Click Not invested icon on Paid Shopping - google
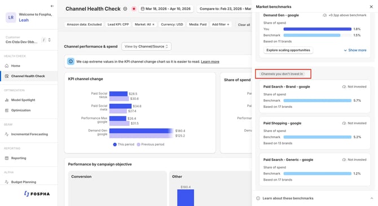This screenshot has width=378, height=206. [x=344, y=123]
